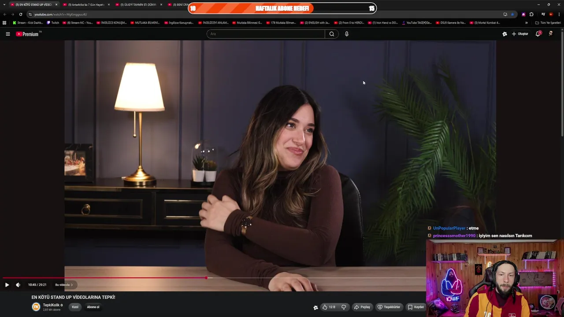
Task: Open site information icon in address bar
Action: coord(30,14)
